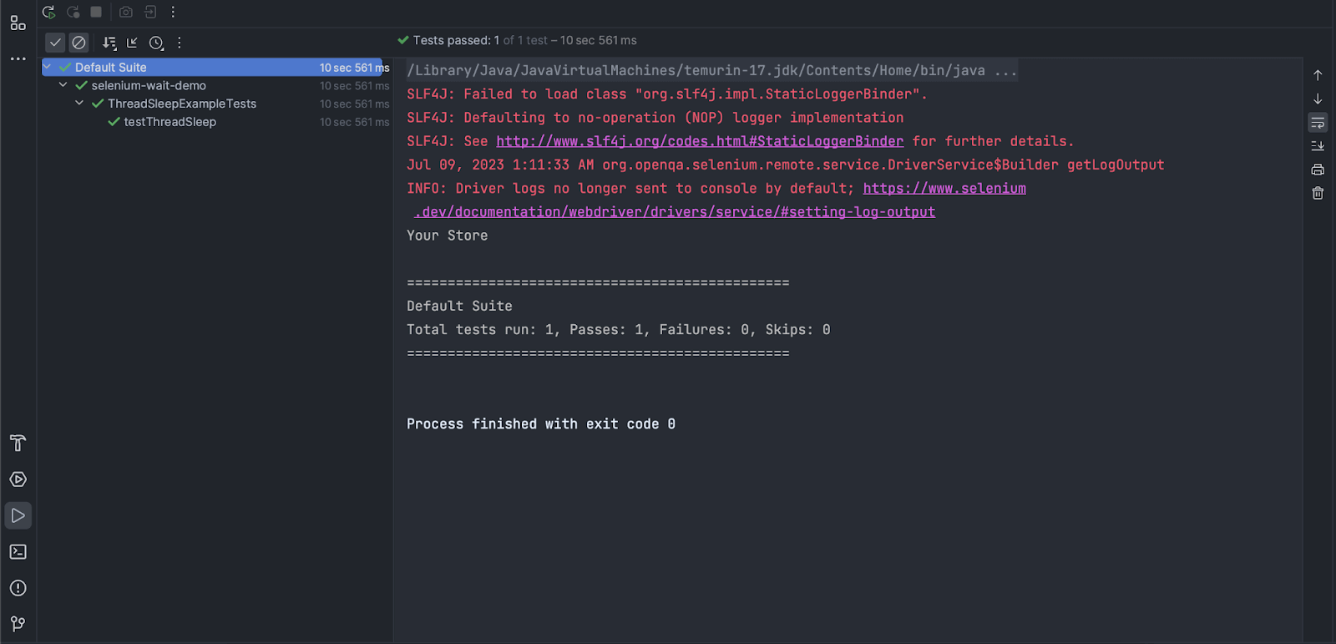1336x644 pixels.
Task: Collapse the Default Suite tree node
Action: (x=48, y=67)
